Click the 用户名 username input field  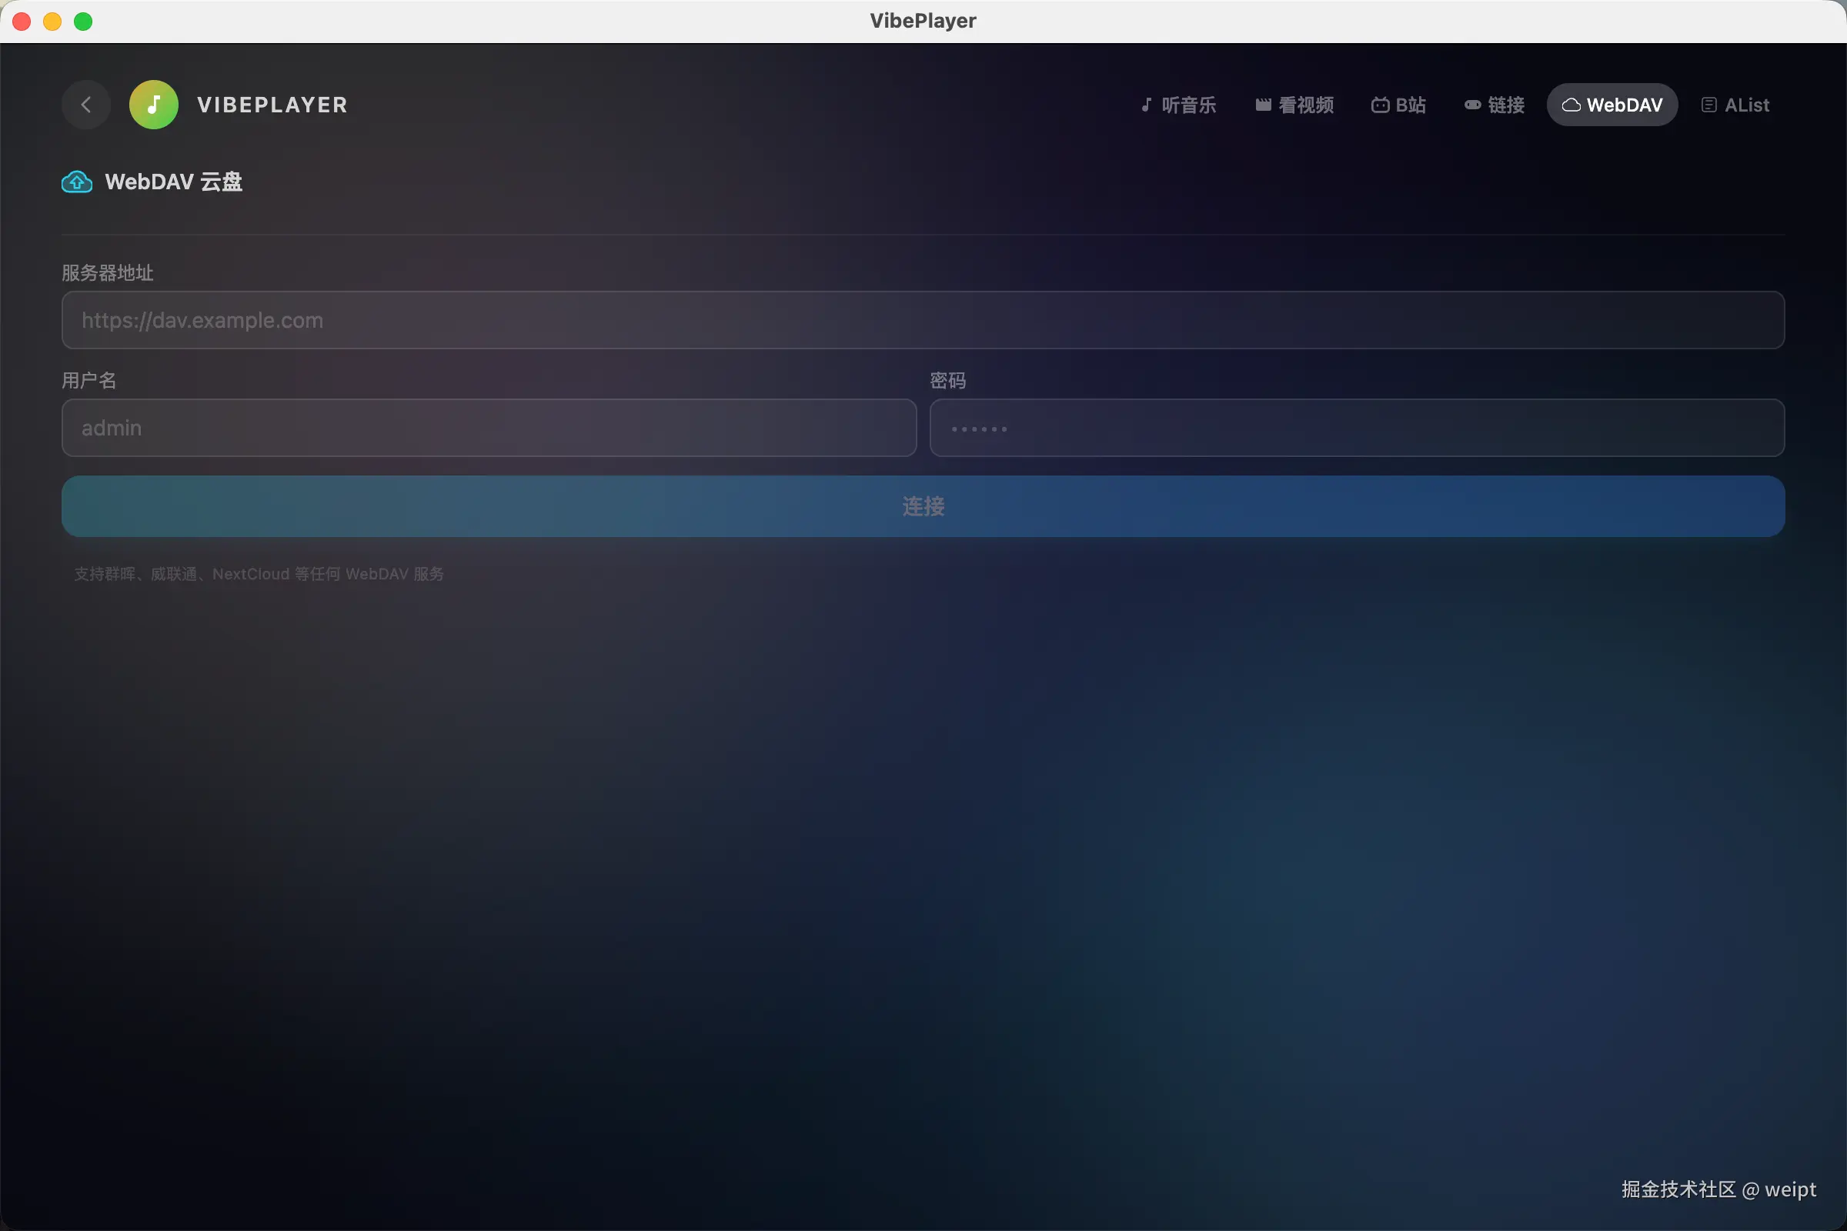tap(489, 428)
